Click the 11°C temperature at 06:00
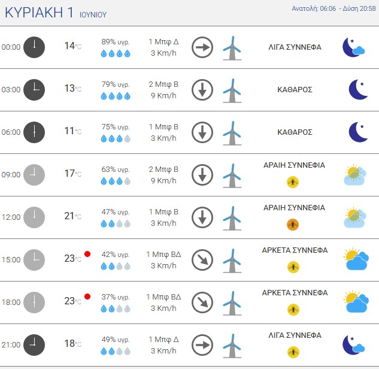This screenshot has width=379, height=369. [73, 131]
